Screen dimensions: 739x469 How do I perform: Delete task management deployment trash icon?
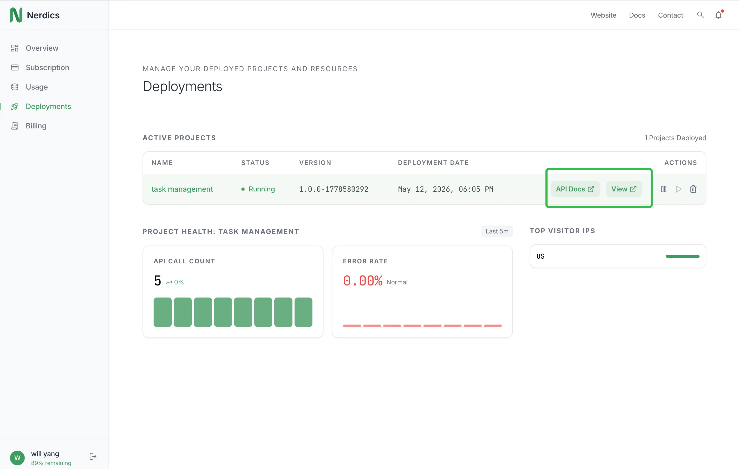tap(693, 189)
